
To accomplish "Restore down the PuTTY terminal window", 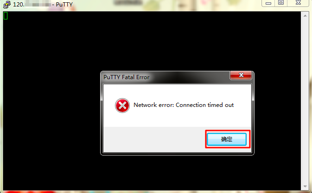I will click(x=281, y=3).
